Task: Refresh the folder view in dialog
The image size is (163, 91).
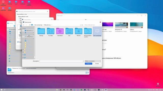Action: coord(82,25)
